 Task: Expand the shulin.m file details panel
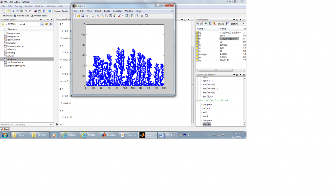point(51,124)
